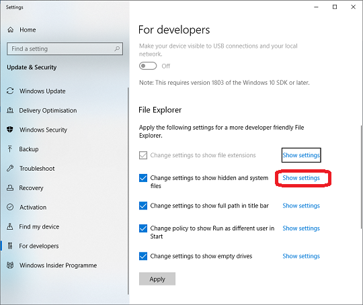This screenshot has width=363, height=305.
Task: Uncheck show hidden and system files
Action: [143, 178]
